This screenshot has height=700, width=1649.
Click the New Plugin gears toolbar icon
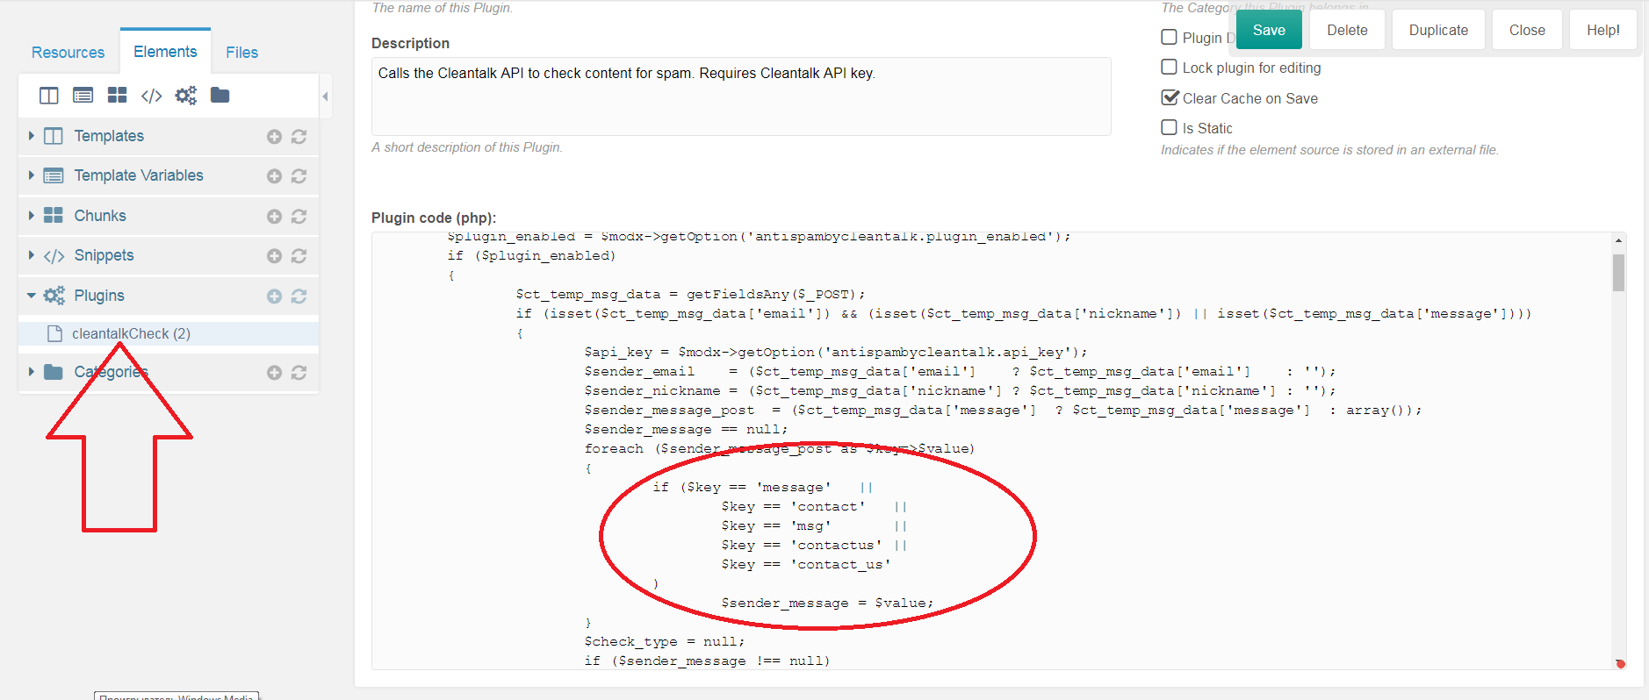click(186, 96)
